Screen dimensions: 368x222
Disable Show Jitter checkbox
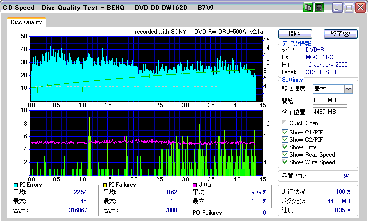click(285, 147)
